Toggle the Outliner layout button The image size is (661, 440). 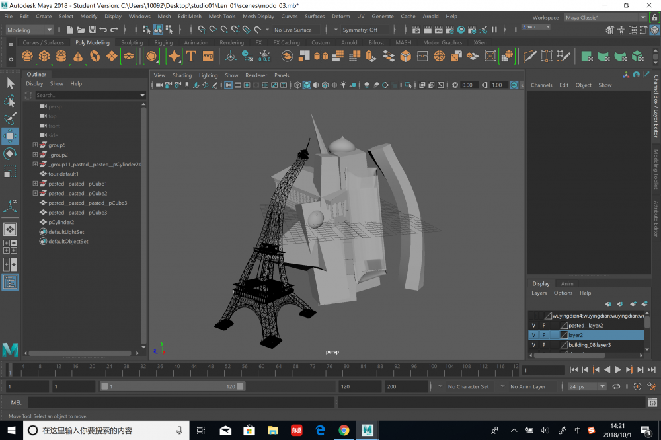10,282
